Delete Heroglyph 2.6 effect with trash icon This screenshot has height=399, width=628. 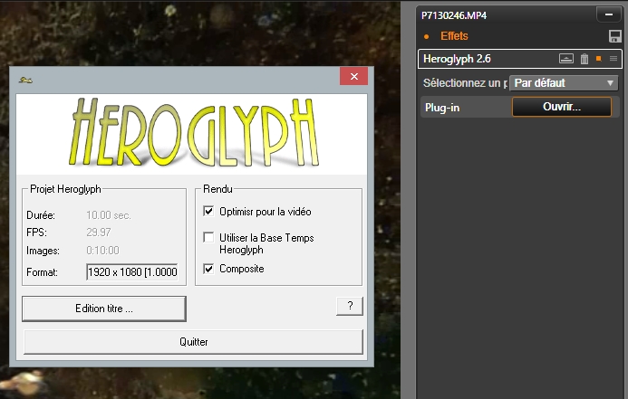(x=585, y=59)
